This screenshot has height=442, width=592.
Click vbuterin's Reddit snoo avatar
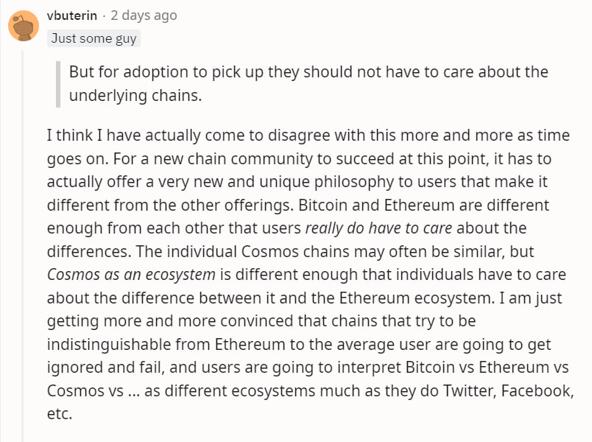coord(24,26)
